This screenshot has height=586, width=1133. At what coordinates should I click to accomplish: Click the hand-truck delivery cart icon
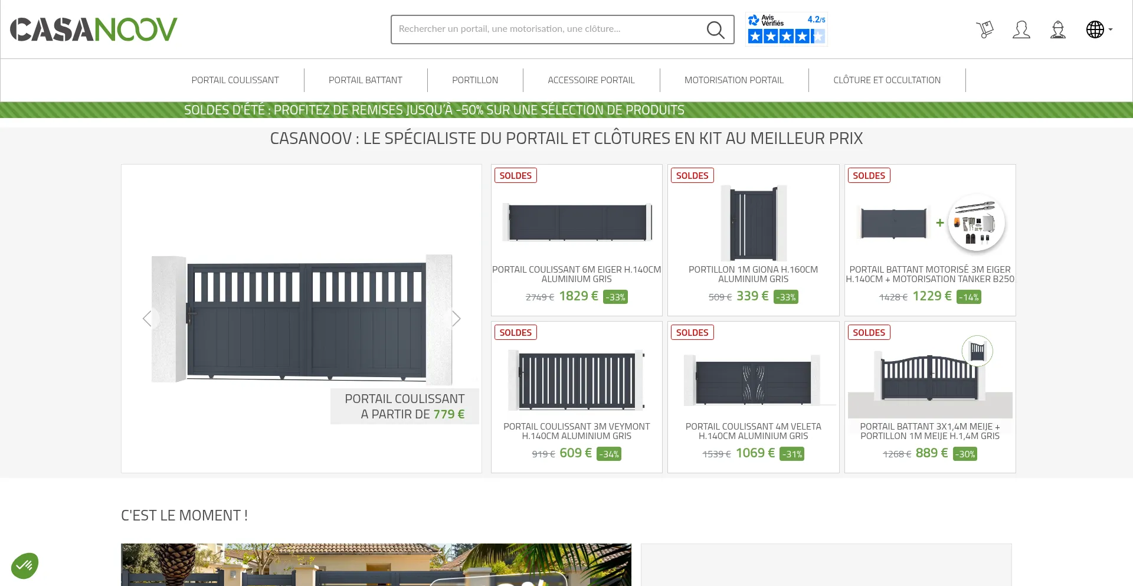(984, 30)
